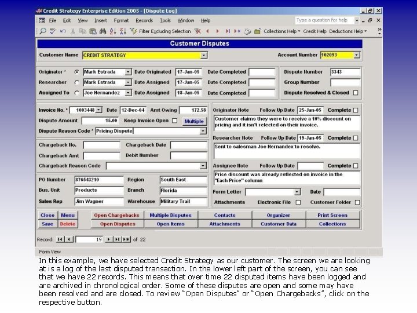Click the toolbar last record icon
The image size is (417, 313).
[x=228, y=31]
